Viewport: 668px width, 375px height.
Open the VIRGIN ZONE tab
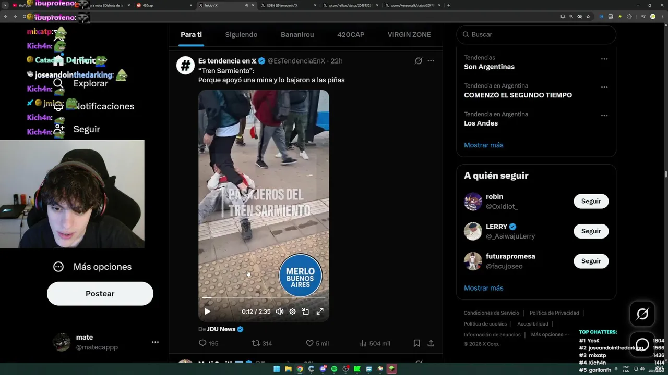point(409,35)
